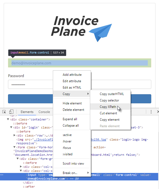Image resolution: width=159 pixels, height=189 pixels.
Task: Select the closing </div> tag row
Action: [x=28, y=183]
